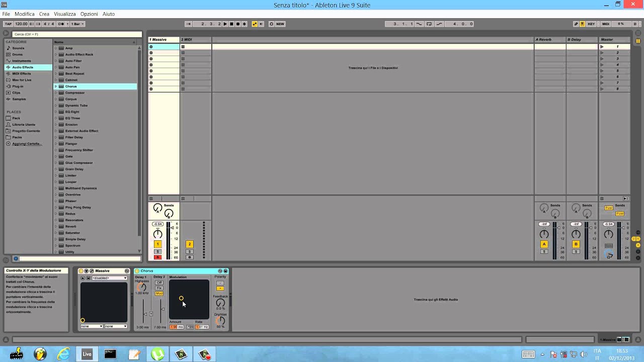Open Massive preset disabled dropdown
Image resolution: width=644 pixels, height=362 pixels.
click(110, 278)
